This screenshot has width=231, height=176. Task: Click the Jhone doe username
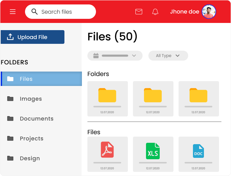point(185,12)
